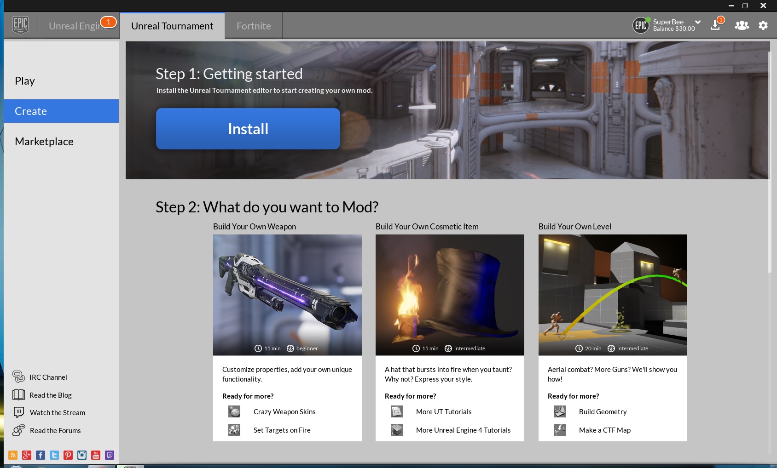The image size is (777, 468).
Task: Open the Twitter icon
Action: pyautogui.click(x=54, y=455)
